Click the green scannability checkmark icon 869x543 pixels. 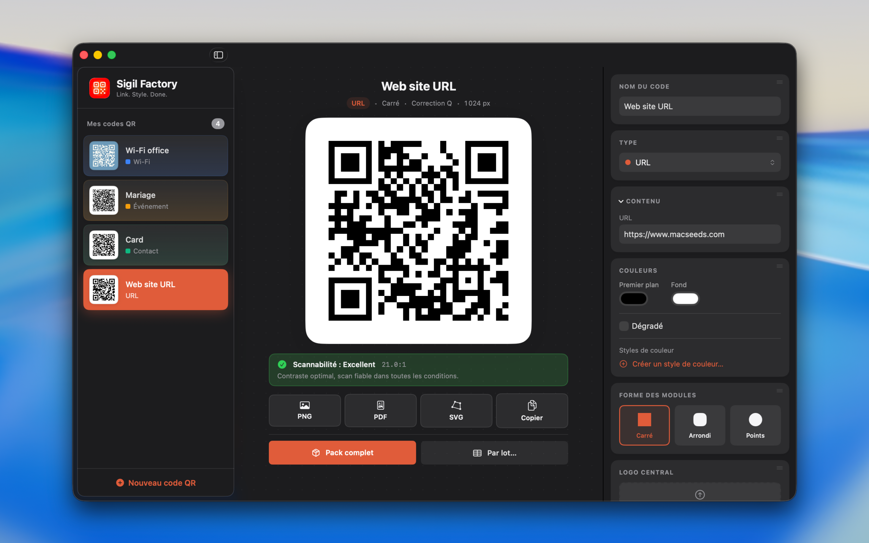coord(282,364)
